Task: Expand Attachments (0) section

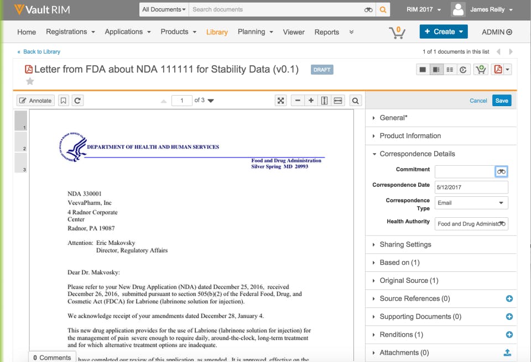Action: [404, 353]
